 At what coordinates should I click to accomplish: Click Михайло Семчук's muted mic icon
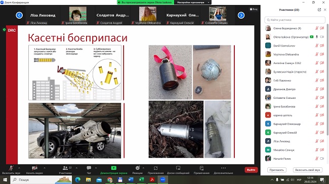point(317,150)
